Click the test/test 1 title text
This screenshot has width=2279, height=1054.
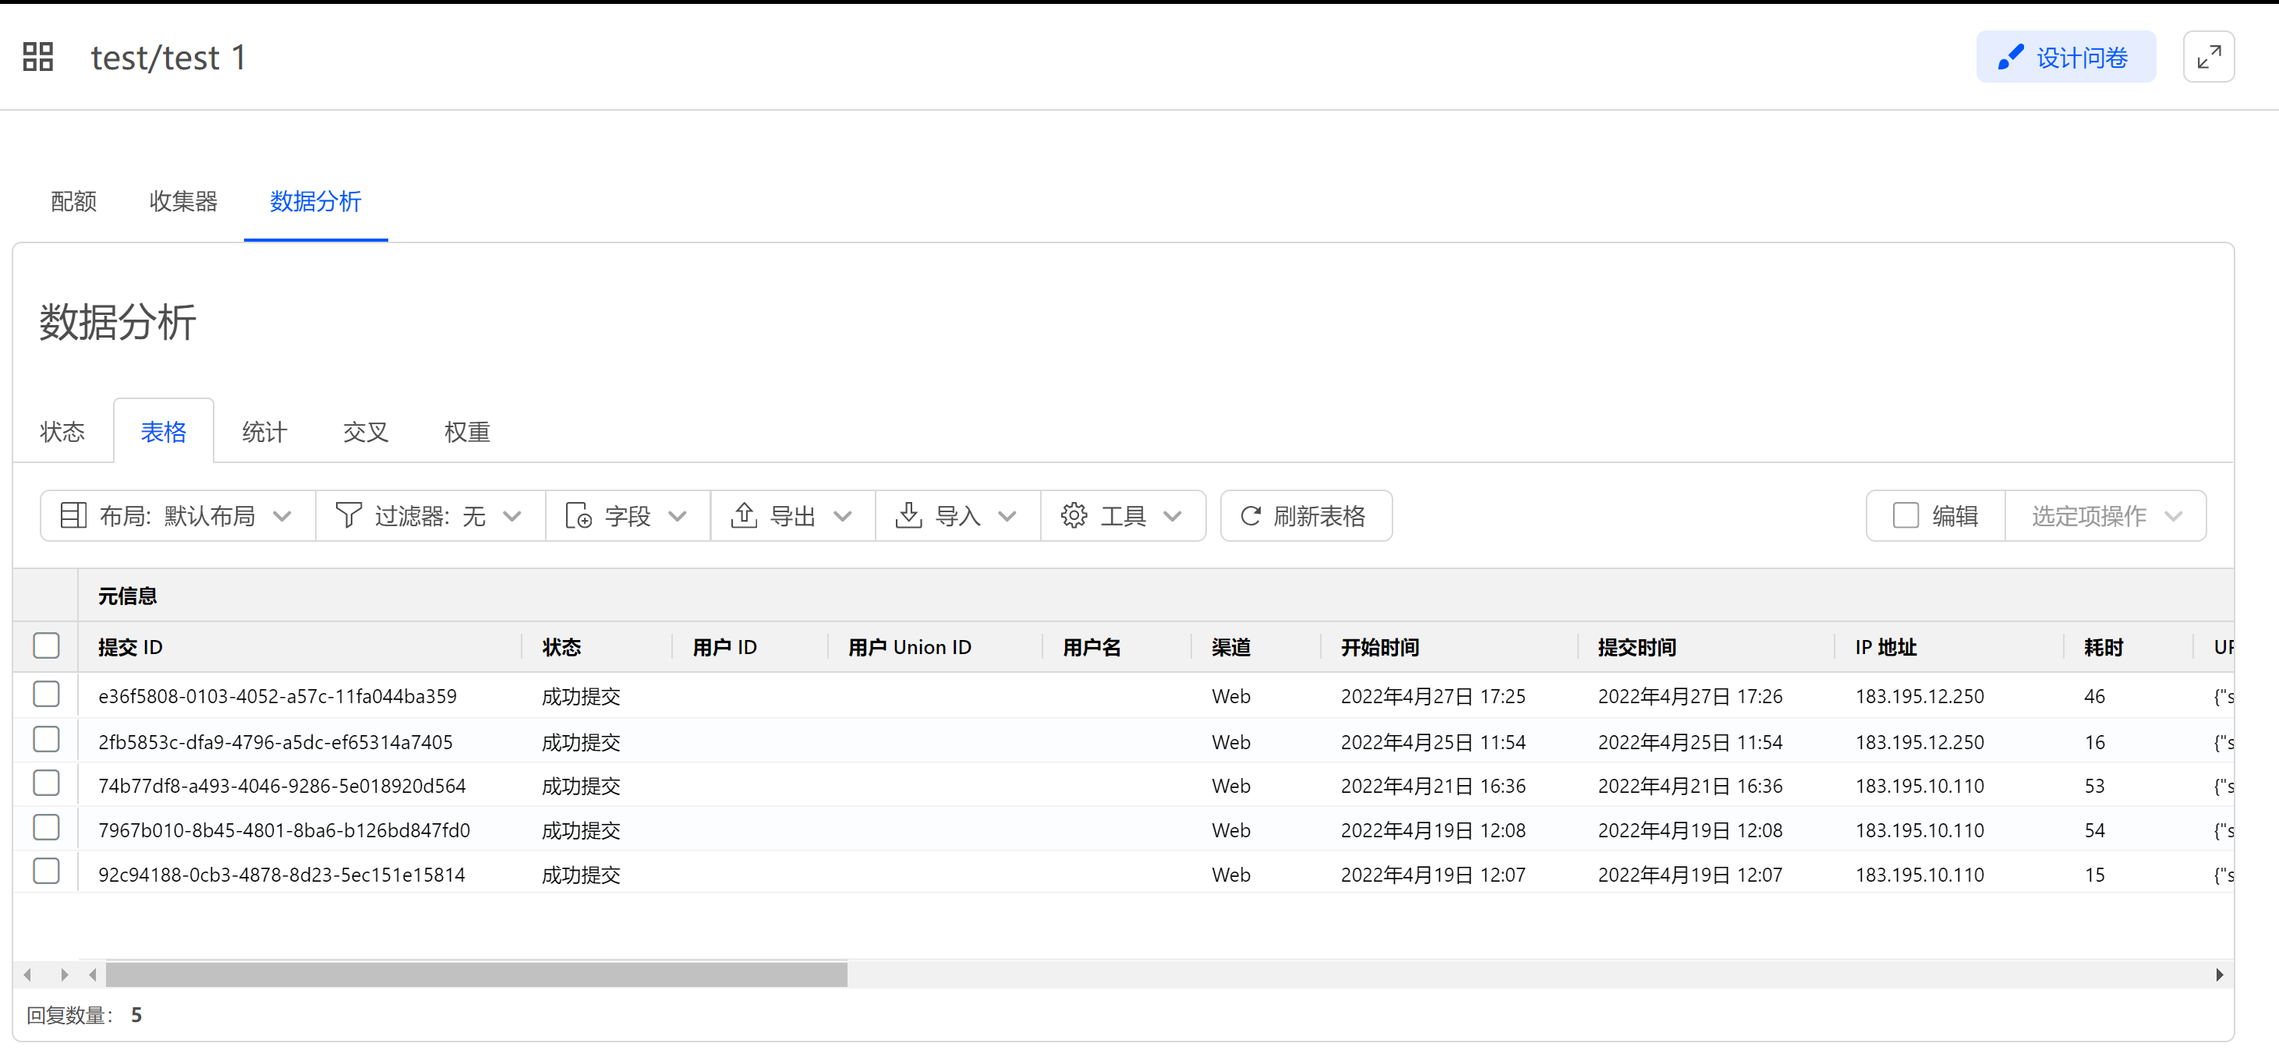(168, 58)
